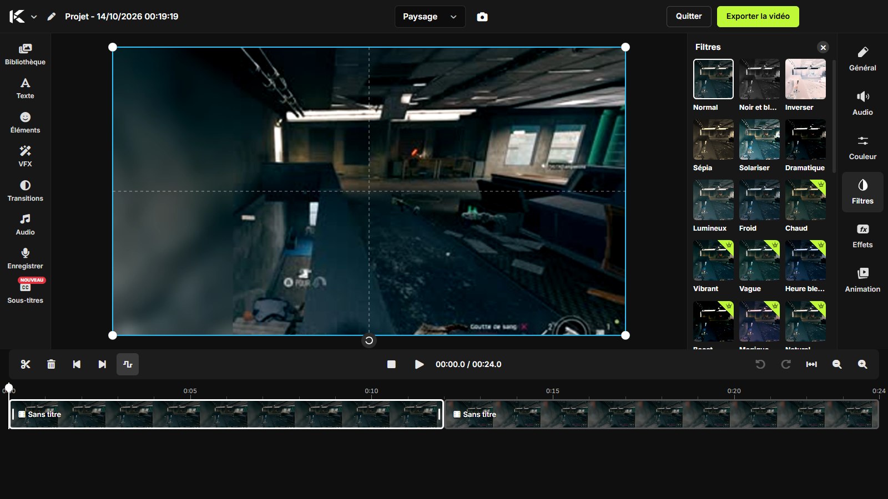This screenshot has width=888, height=499.
Task: Fit the timeline to width
Action: coord(811,364)
